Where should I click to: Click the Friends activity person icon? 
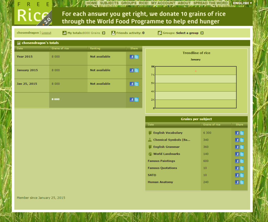(x=113, y=33)
